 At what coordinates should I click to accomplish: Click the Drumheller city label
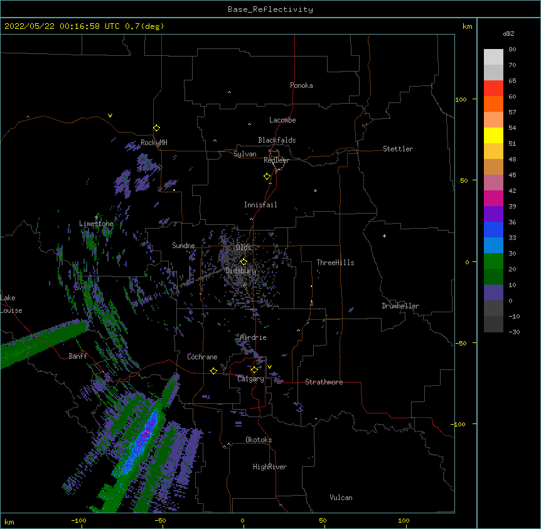pos(400,306)
